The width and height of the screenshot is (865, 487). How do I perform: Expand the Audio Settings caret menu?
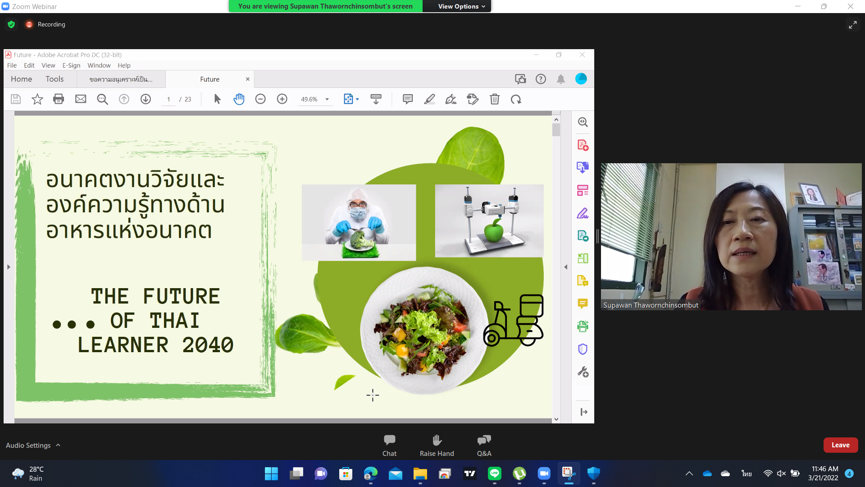pos(58,445)
